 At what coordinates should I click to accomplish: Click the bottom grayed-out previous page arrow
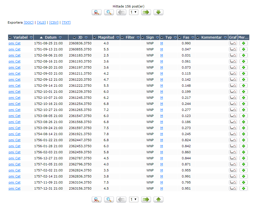click(x=121, y=199)
